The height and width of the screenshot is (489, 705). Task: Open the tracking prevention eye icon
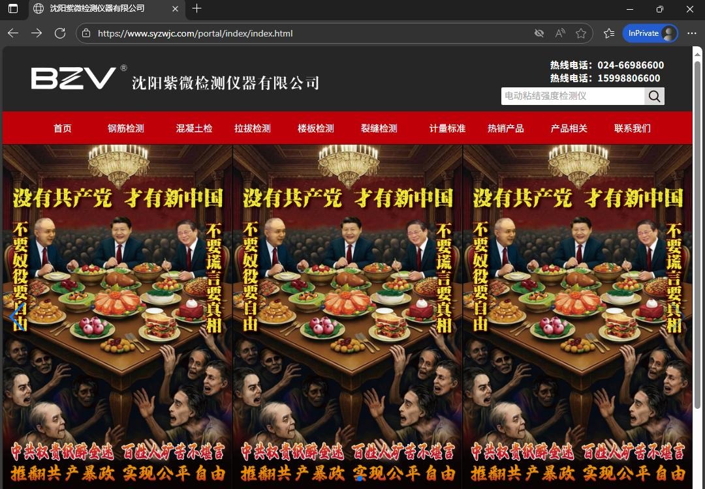pos(539,33)
